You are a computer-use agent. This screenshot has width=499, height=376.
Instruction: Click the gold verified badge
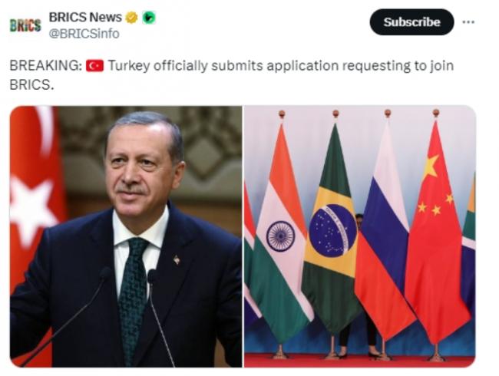point(131,18)
